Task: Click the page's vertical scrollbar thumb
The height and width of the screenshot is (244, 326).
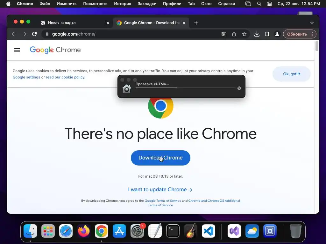Action: (x=317, y=46)
